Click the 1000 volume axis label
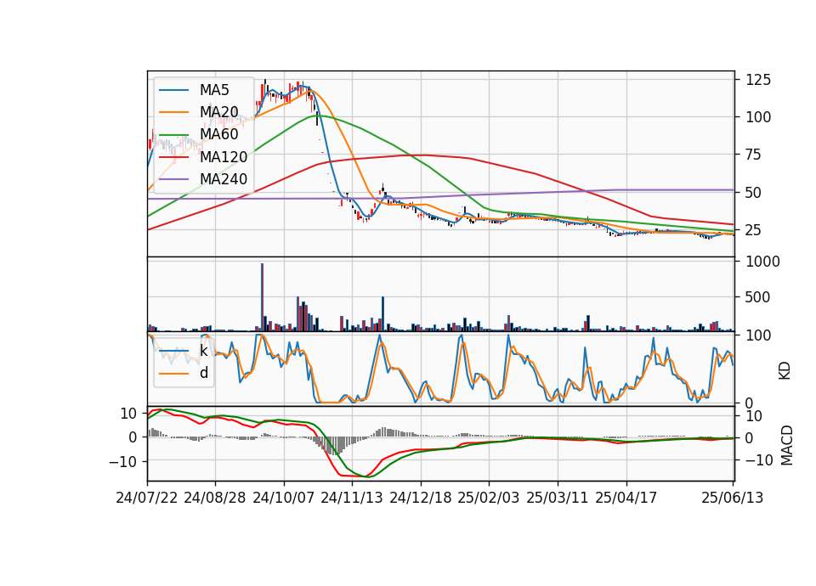Image resolution: width=816 pixels, height=586 pixels. [x=763, y=262]
